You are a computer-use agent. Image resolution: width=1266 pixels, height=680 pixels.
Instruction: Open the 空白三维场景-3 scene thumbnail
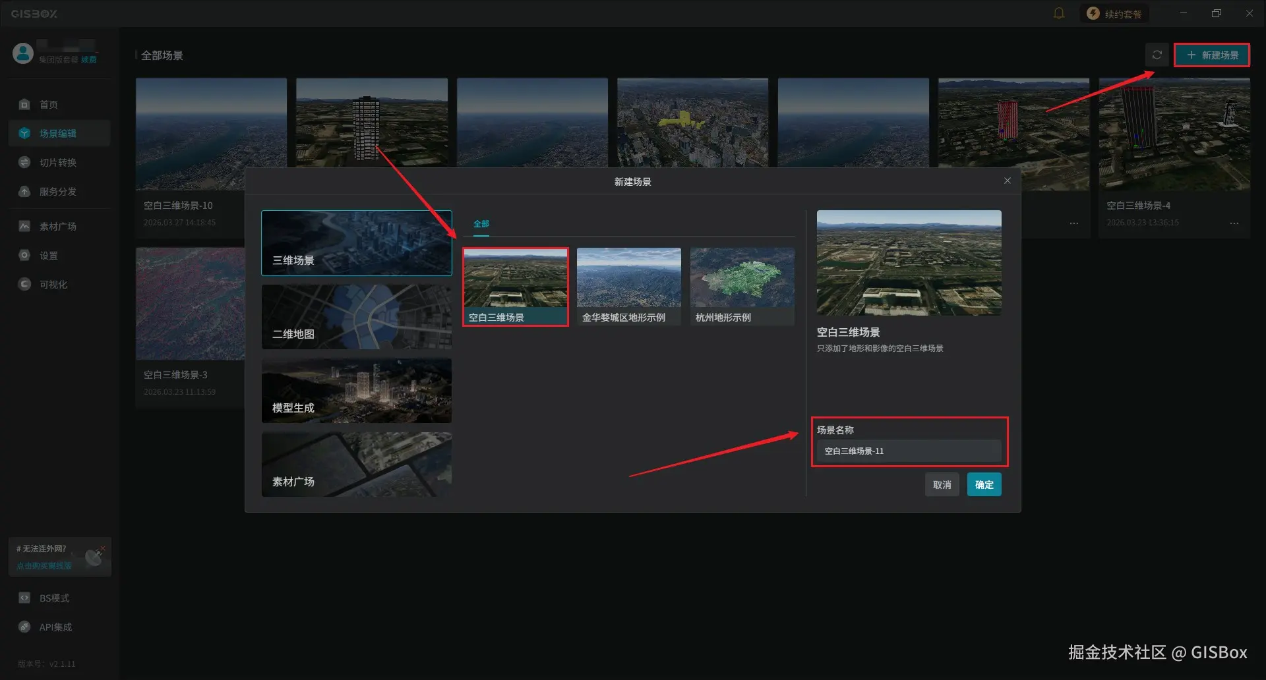click(191, 304)
